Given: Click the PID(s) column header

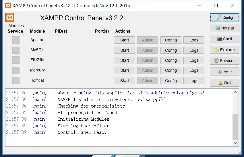Looking at the screenshot, I should pyautogui.click(x=61, y=31).
